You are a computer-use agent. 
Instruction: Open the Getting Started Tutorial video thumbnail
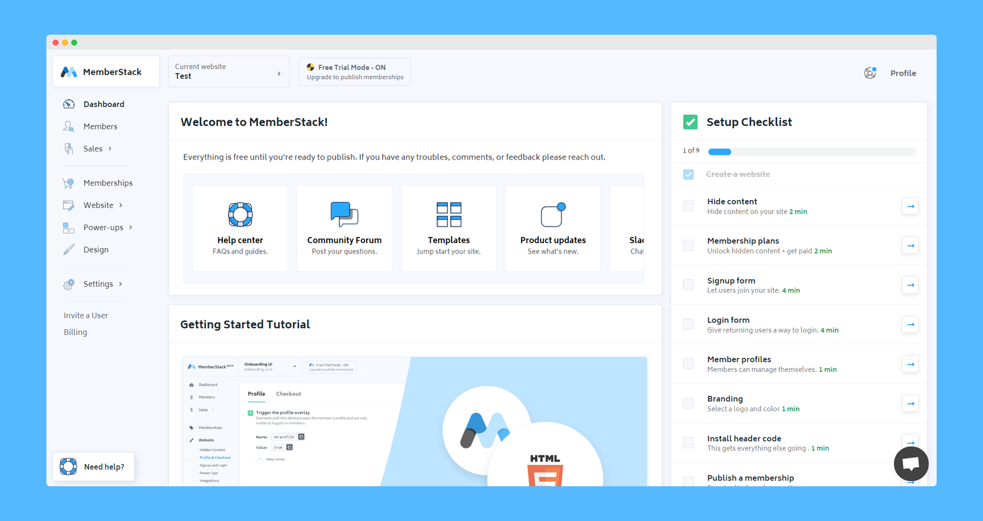click(415, 421)
